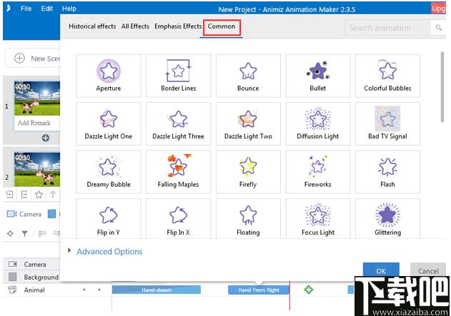This screenshot has width=451, height=316.
Task: Select the scene 2 thumbnail
Action: 37,169
